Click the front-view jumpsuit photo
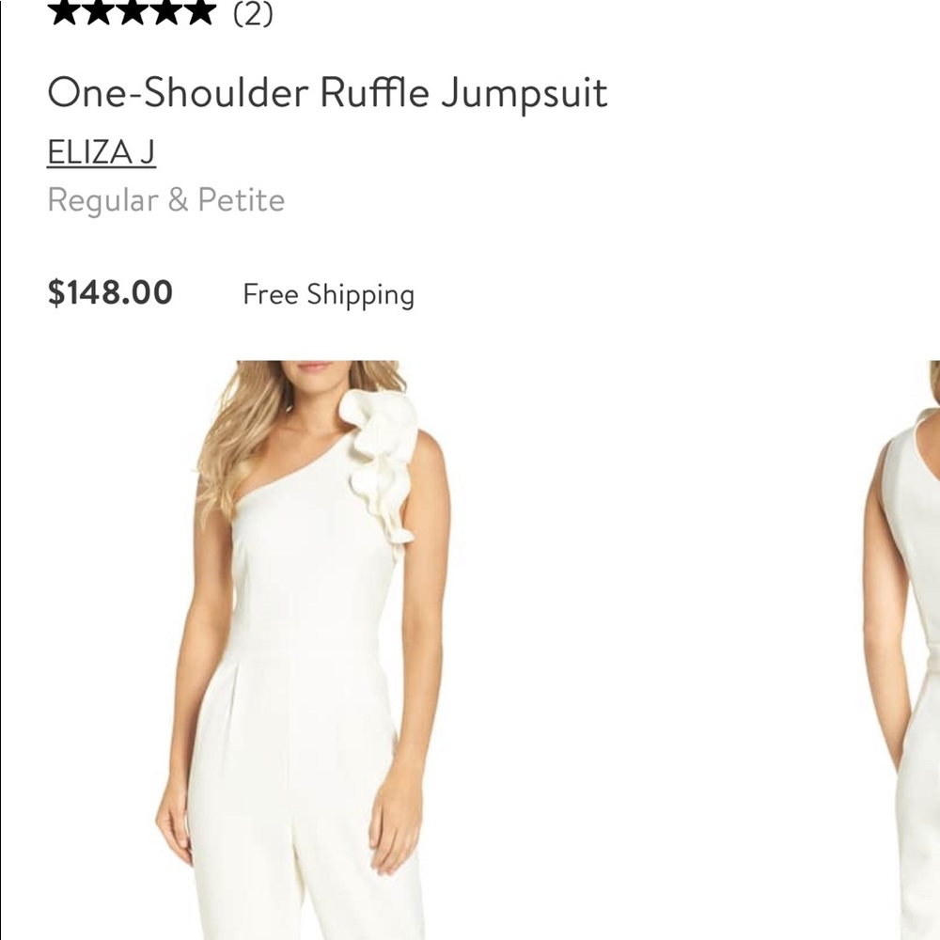The height and width of the screenshot is (940, 940). [310, 649]
